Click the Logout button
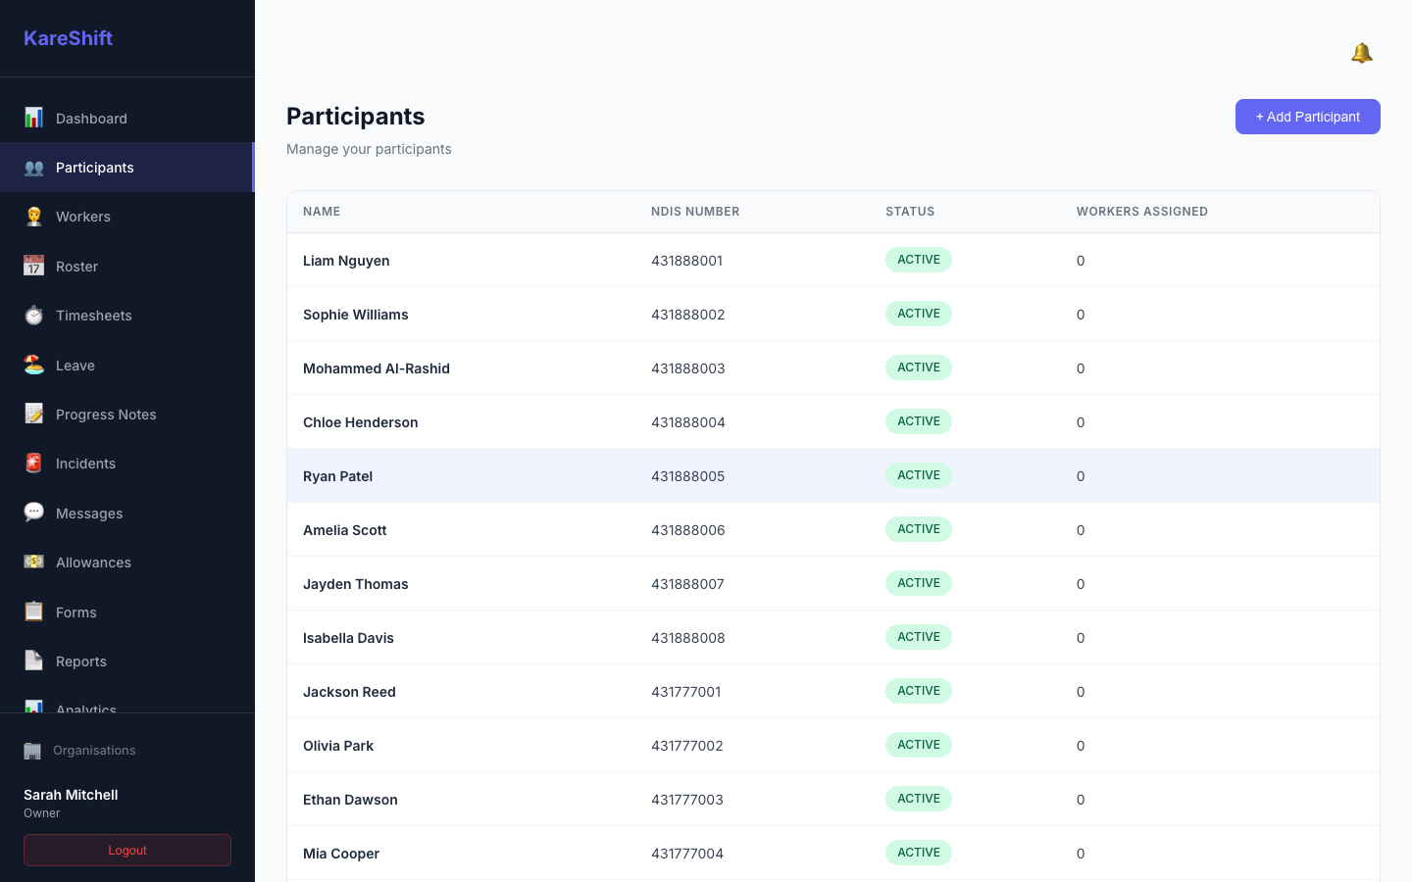This screenshot has width=1412, height=882. (x=127, y=850)
